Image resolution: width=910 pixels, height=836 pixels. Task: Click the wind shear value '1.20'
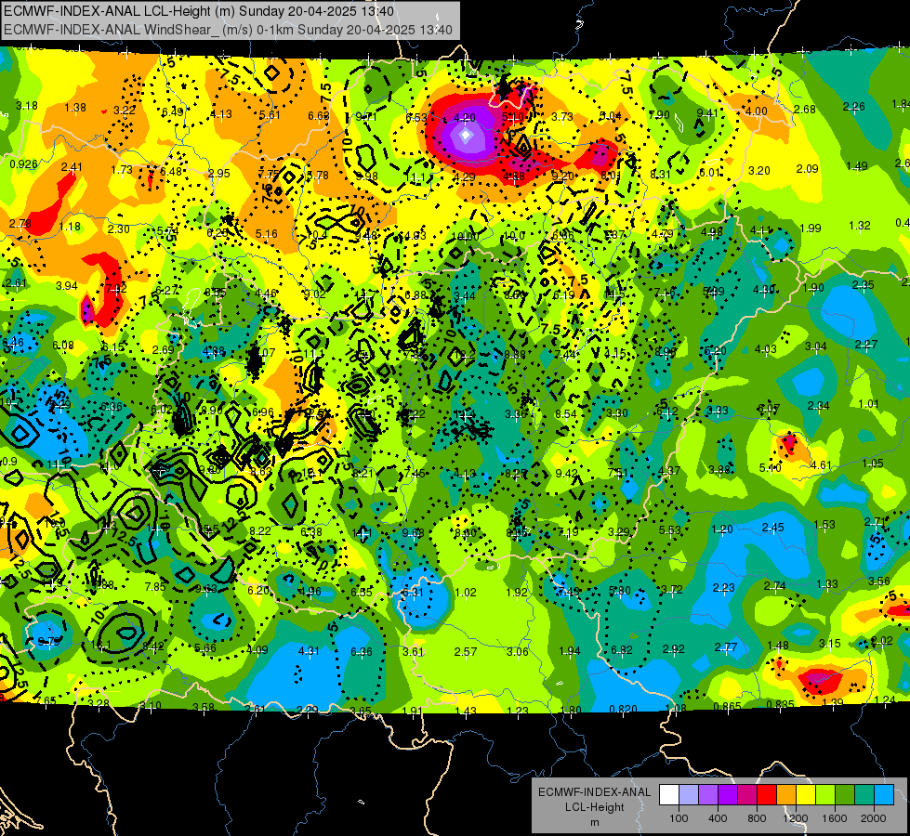click(722, 529)
